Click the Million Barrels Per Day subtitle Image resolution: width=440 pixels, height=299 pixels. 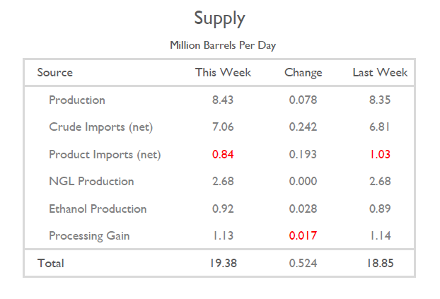223,45
